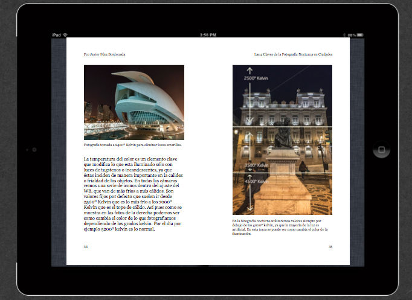
Task: Tap the iPad front camera lens
Action: pyautogui.click(x=34, y=150)
